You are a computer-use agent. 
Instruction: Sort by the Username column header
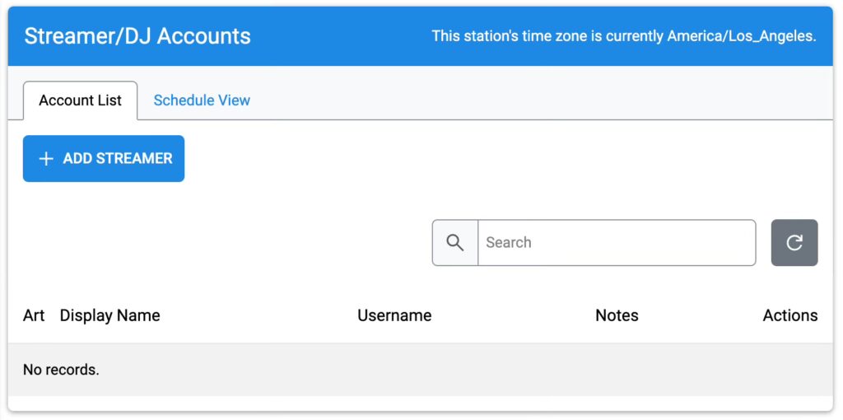point(394,315)
